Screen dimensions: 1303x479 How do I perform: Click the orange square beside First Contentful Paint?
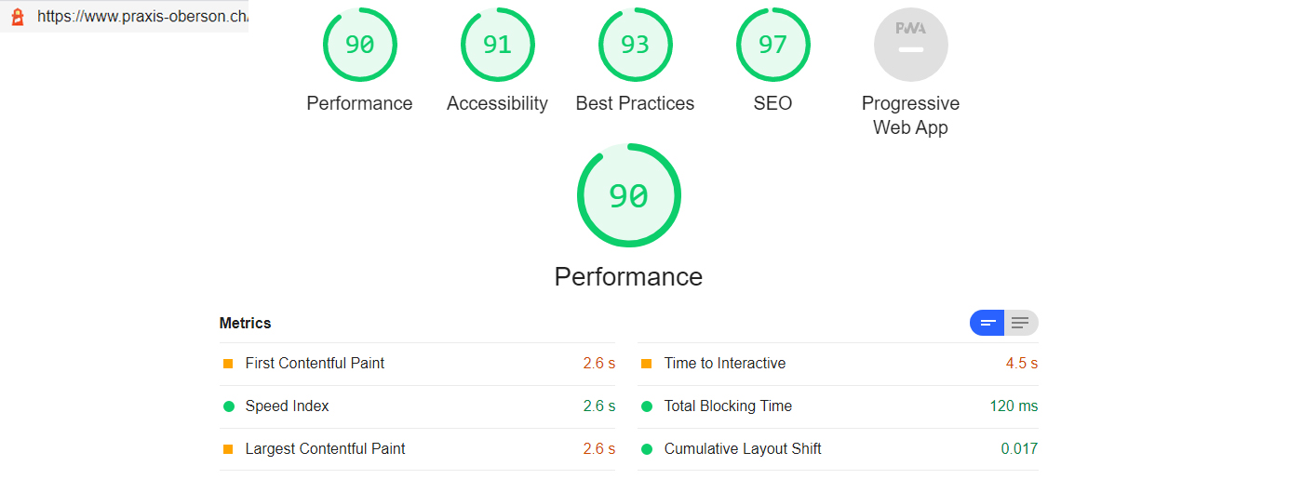[228, 364]
